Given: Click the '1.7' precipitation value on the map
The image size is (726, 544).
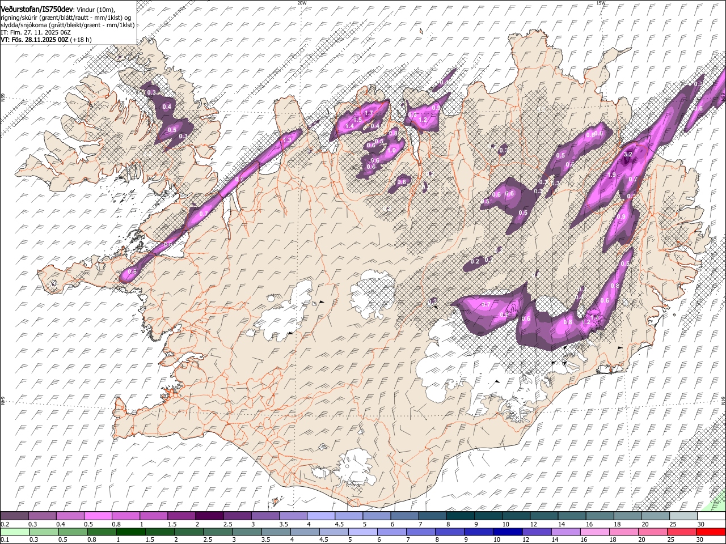Looking at the screenshot, I should point(369,113).
